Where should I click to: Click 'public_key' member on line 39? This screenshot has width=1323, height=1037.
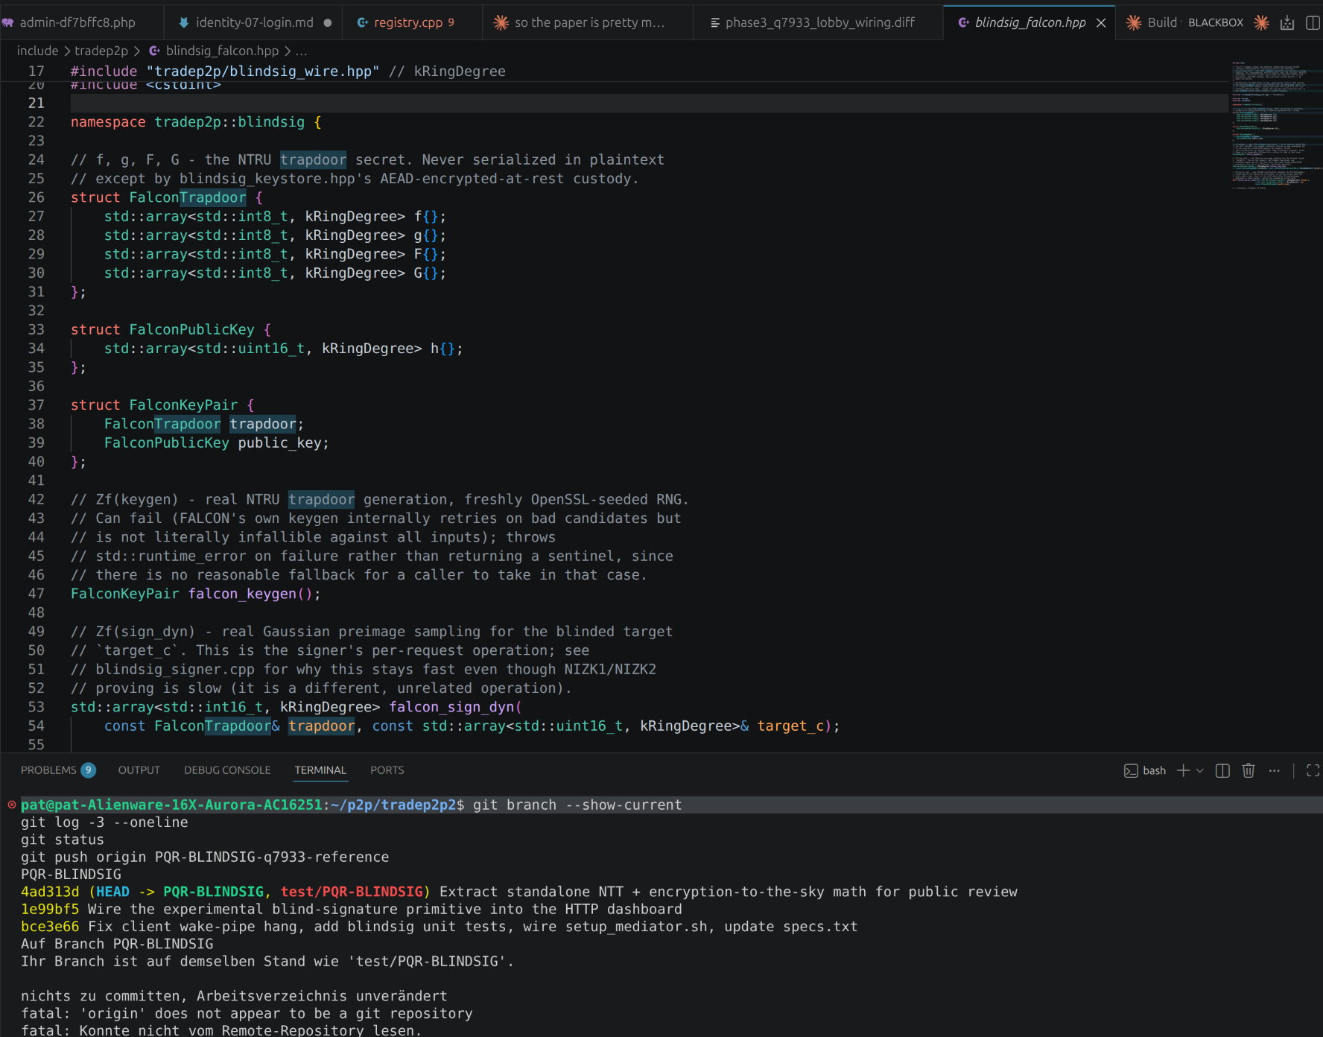[279, 443]
